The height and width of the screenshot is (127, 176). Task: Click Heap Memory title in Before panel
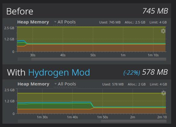click(x=33, y=22)
